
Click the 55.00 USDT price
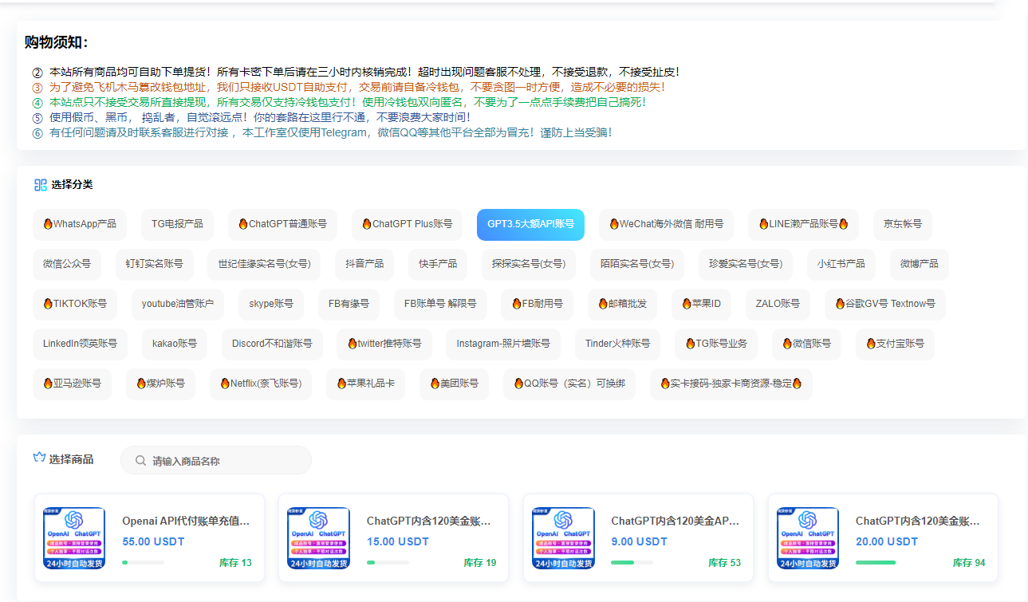point(153,542)
